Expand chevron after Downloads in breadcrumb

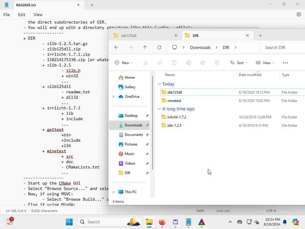click(x=217, y=47)
